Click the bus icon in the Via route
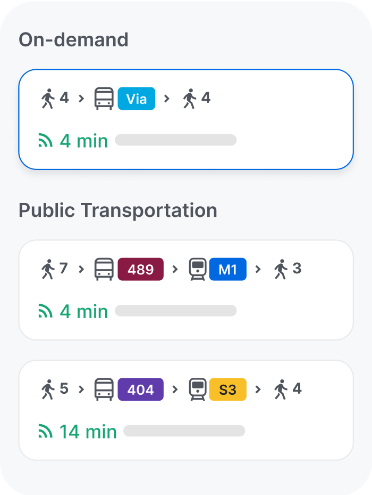This screenshot has width=372, height=495. [104, 98]
